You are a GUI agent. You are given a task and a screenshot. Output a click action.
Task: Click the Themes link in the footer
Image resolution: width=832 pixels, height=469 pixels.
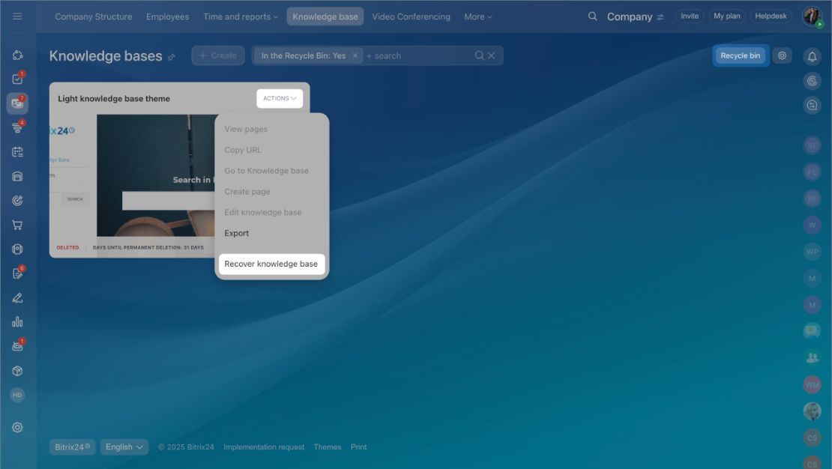328,447
